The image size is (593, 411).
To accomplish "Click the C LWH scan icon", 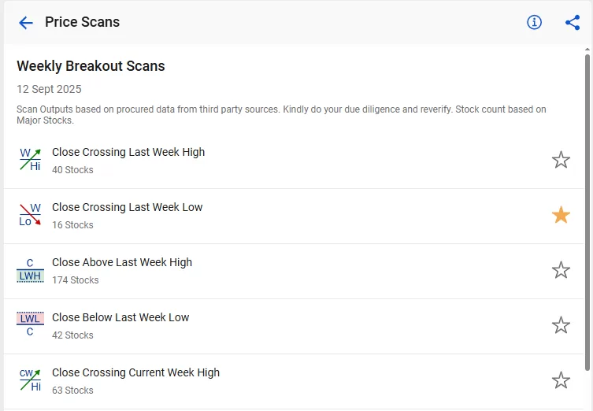I will (x=30, y=270).
